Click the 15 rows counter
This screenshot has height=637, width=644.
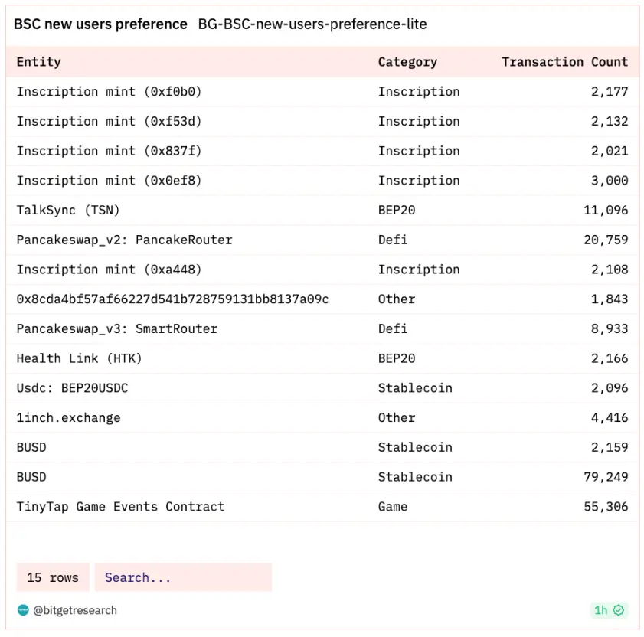(53, 577)
